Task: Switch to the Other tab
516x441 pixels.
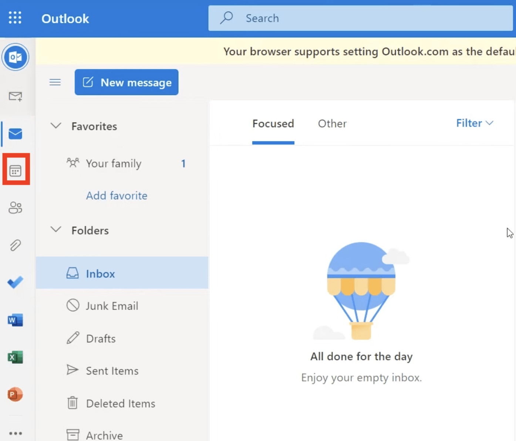Action: click(x=332, y=123)
